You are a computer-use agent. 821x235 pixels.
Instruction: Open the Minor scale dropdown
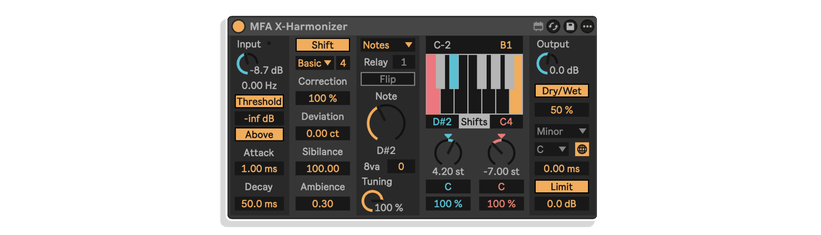561,131
